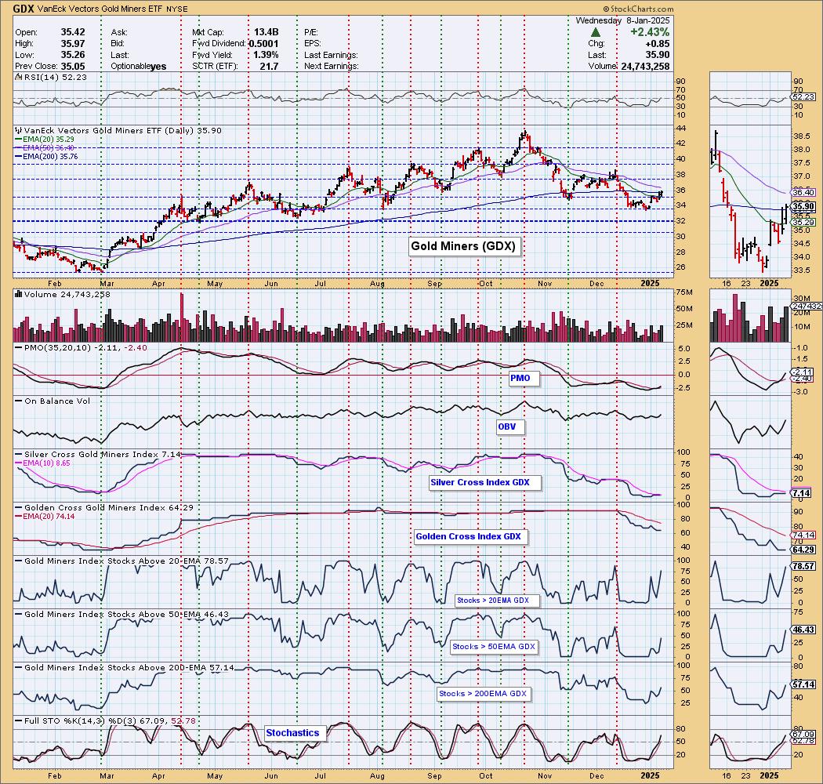Click the Fwd Yield value 1.39%

[266, 55]
